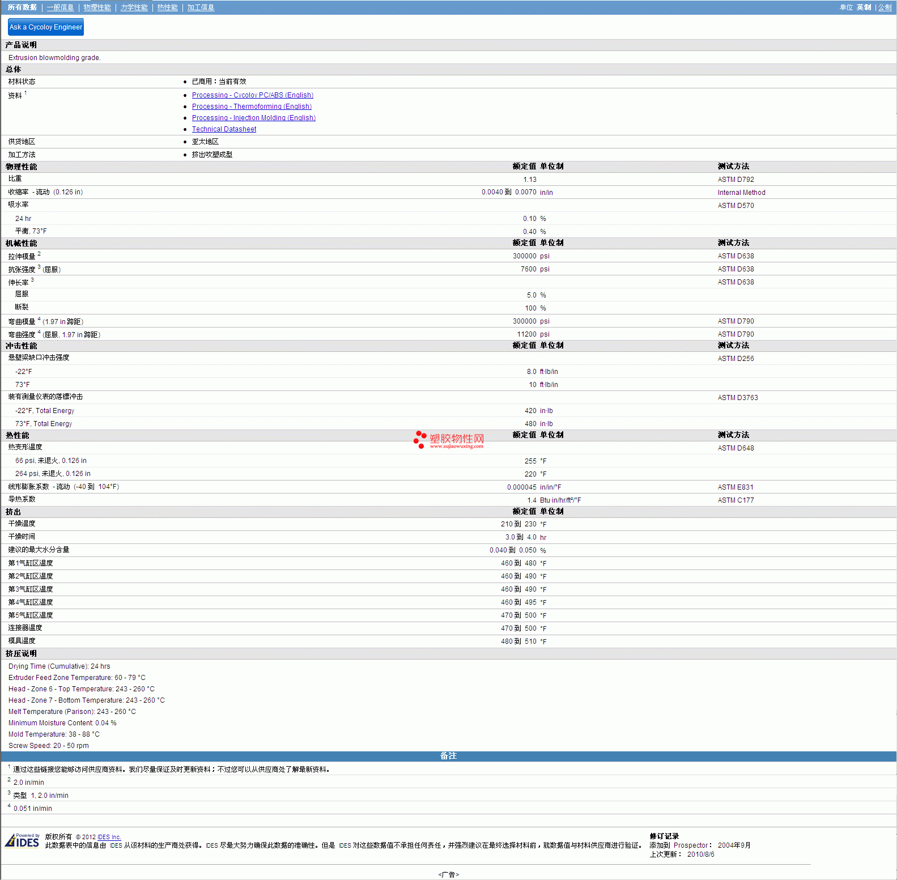
Task: Select the 力学性能 tab
Action: 134,7
